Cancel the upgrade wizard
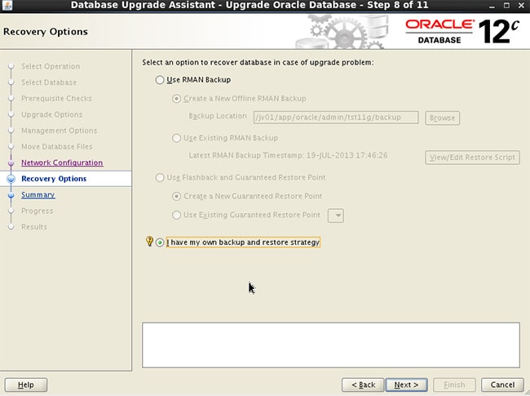 click(502, 385)
